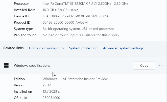
Task: Open System protection link
Action: point(83,48)
